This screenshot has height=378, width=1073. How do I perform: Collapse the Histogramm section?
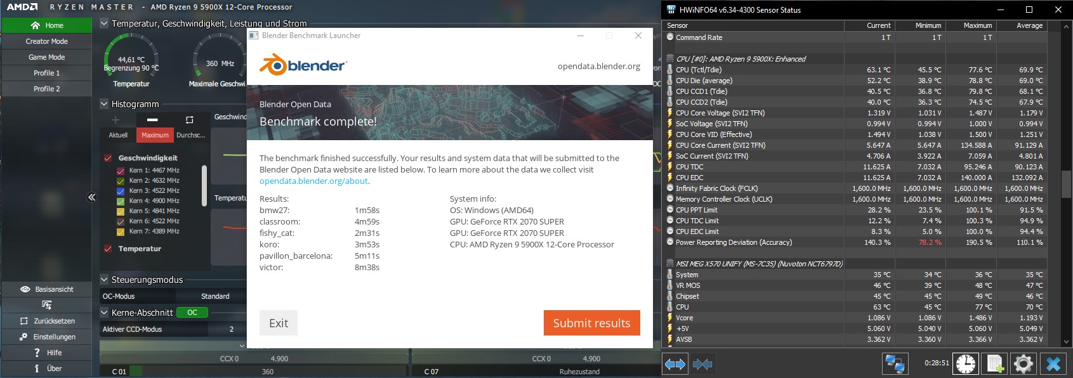[105, 104]
